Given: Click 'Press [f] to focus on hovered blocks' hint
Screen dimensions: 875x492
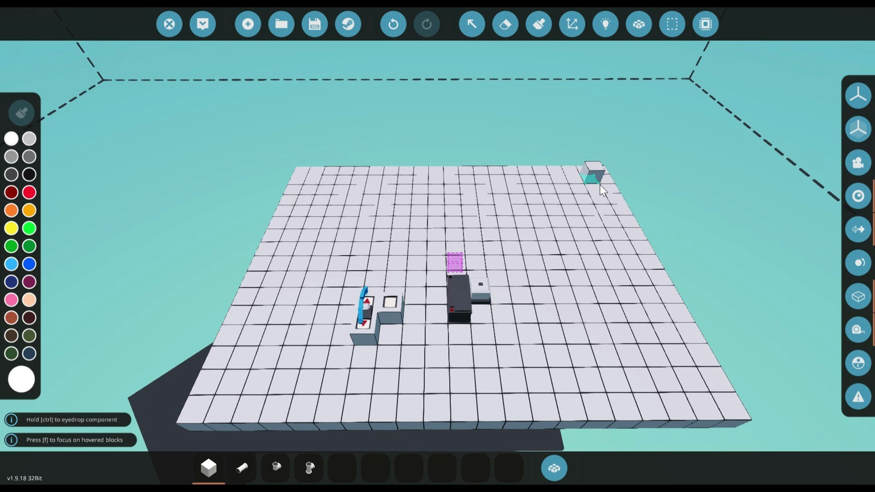Looking at the screenshot, I should [74, 440].
